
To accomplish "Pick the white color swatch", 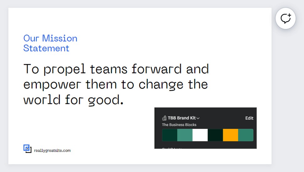I will [x=200, y=135].
